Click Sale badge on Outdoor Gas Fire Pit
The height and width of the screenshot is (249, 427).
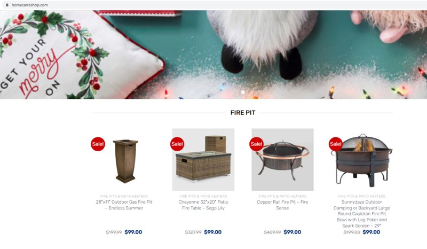(98, 144)
